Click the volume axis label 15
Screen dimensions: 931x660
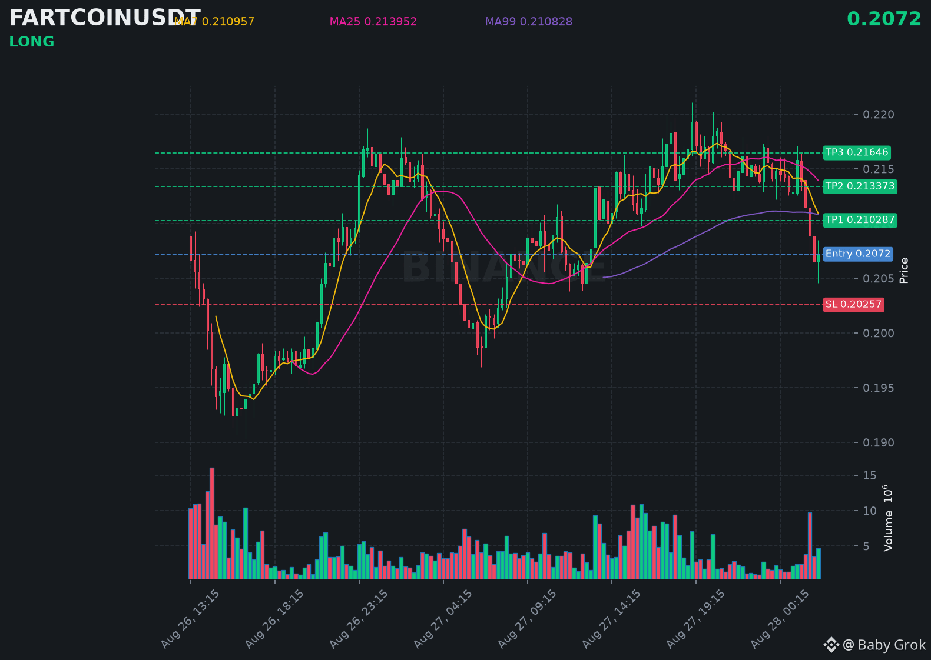point(870,475)
